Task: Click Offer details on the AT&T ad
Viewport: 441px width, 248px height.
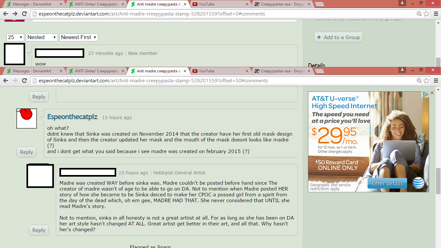Action: tap(387, 183)
